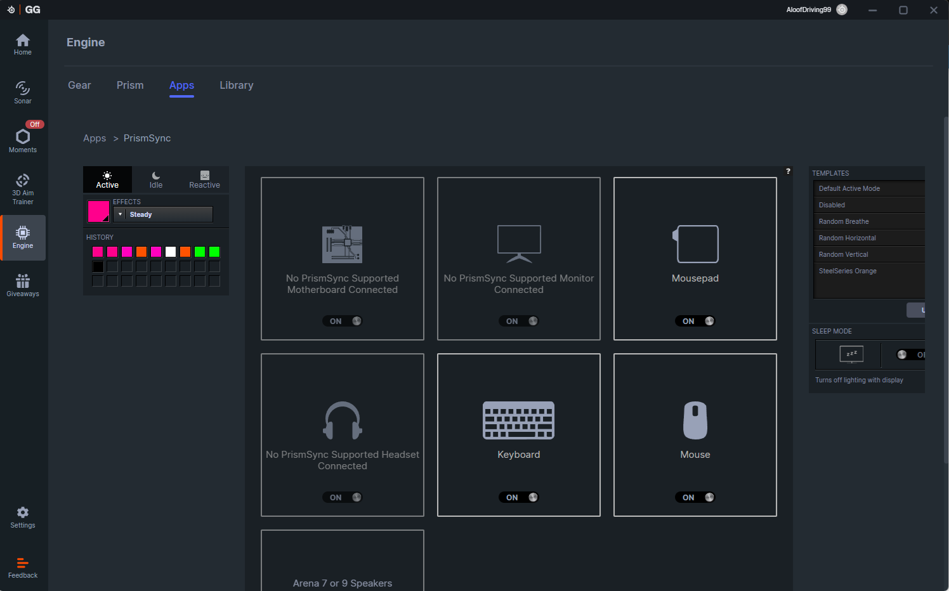Pick the white history color swatch

[x=171, y=252]
